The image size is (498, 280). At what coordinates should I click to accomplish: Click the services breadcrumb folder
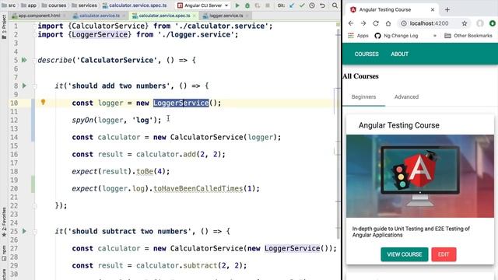coord(84,5)
